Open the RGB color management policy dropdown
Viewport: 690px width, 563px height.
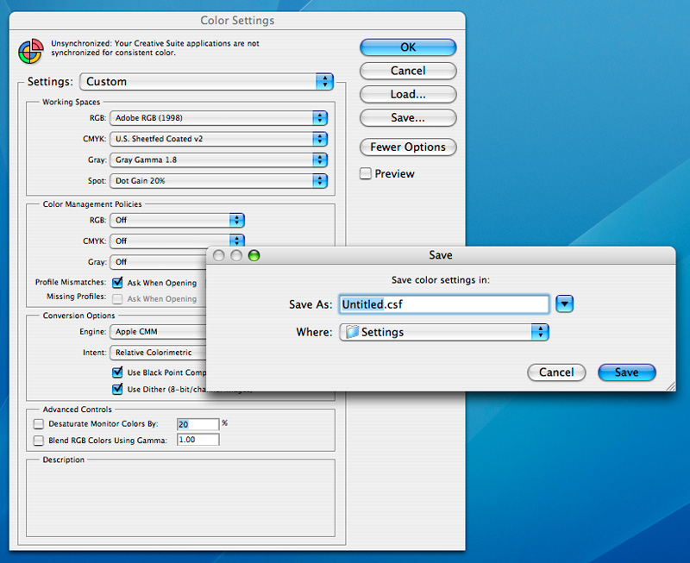tap(177, 221)
